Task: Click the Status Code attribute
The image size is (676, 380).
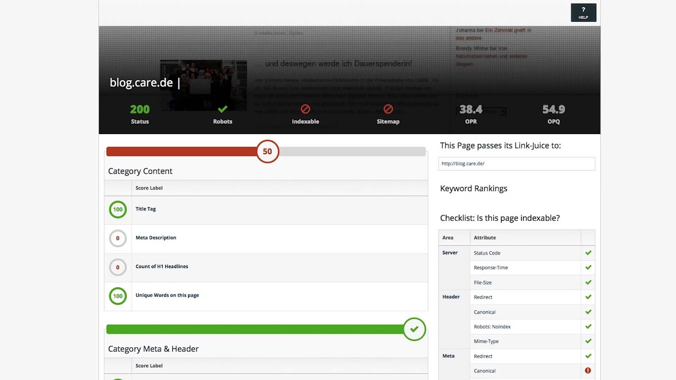Action: (x=487, y=253)
